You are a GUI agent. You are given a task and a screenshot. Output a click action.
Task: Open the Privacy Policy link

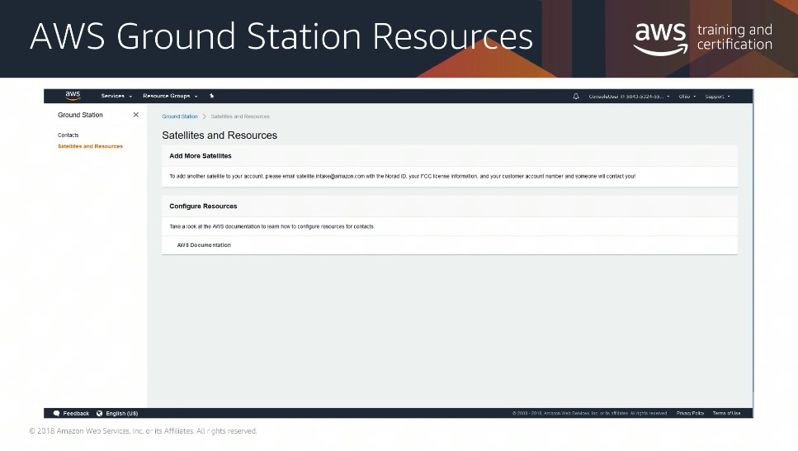(690, 413)
